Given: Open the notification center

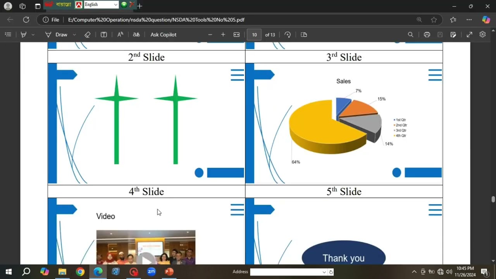Looking at the screenshot, I should (x=484, y=272).
